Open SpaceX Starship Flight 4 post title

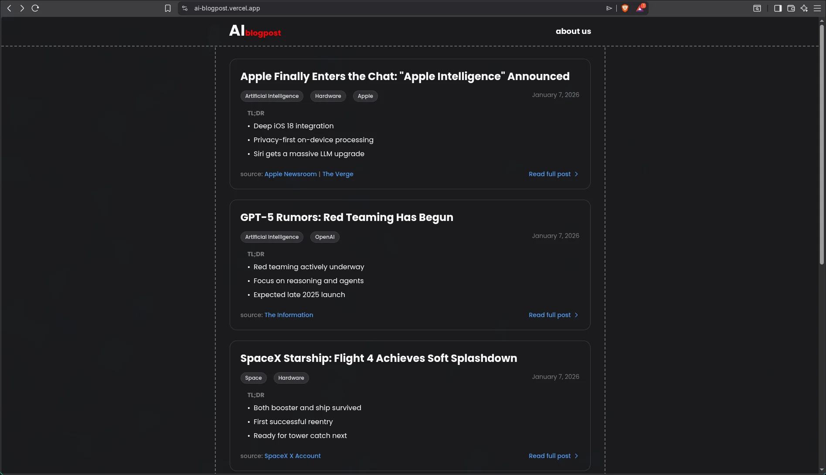point(378,358)
